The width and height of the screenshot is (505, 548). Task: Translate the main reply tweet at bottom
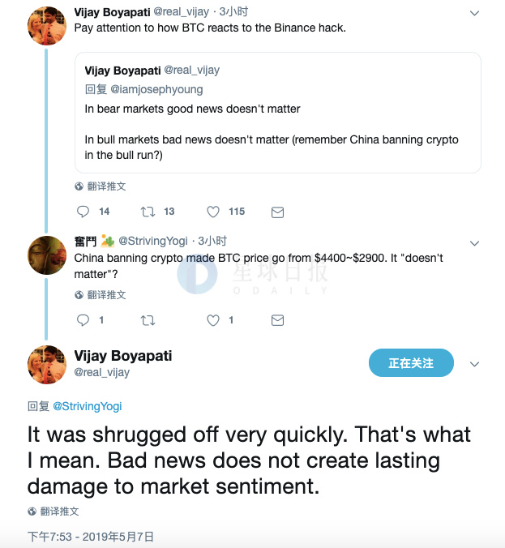tap(58, 512)
